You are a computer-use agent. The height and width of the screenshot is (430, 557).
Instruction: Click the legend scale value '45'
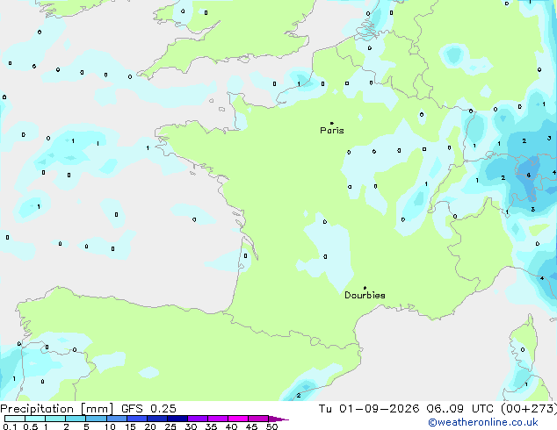pos(251,426)
